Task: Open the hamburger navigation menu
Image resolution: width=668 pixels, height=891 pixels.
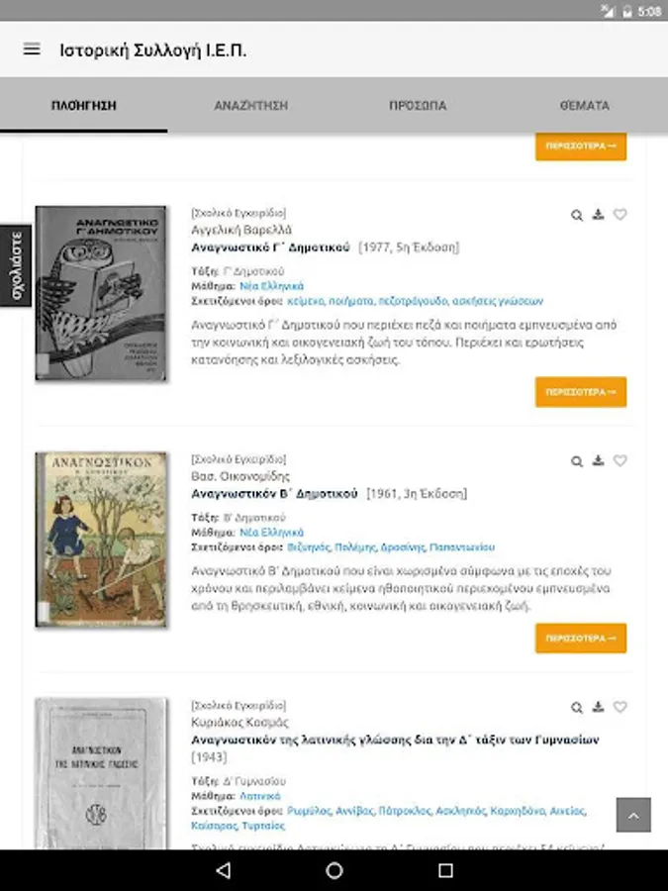Action: pyautogui.click(x=32, y=49)
